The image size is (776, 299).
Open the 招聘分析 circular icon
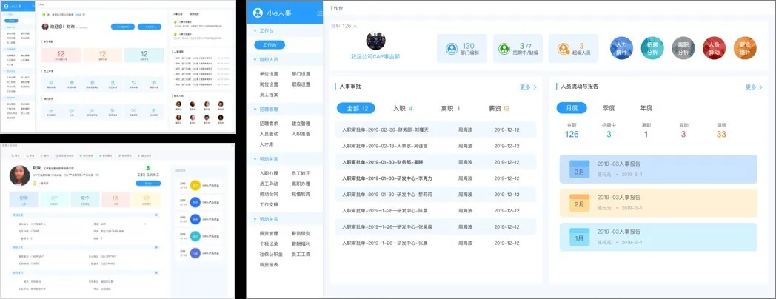point(652,49)
